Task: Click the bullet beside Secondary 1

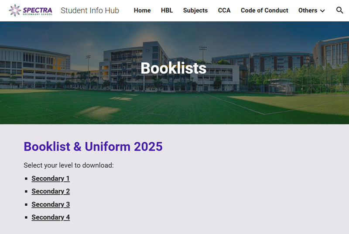Action: click(x=26, y=179)
